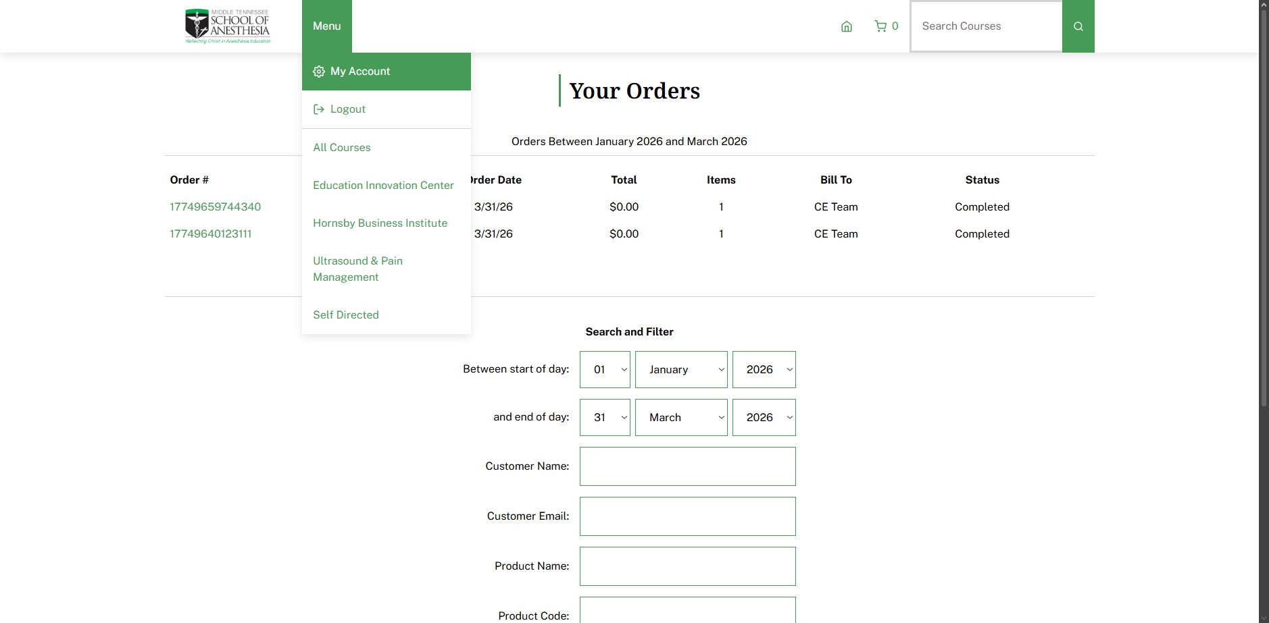Focus the Search Courses field

tap(986, 26)
